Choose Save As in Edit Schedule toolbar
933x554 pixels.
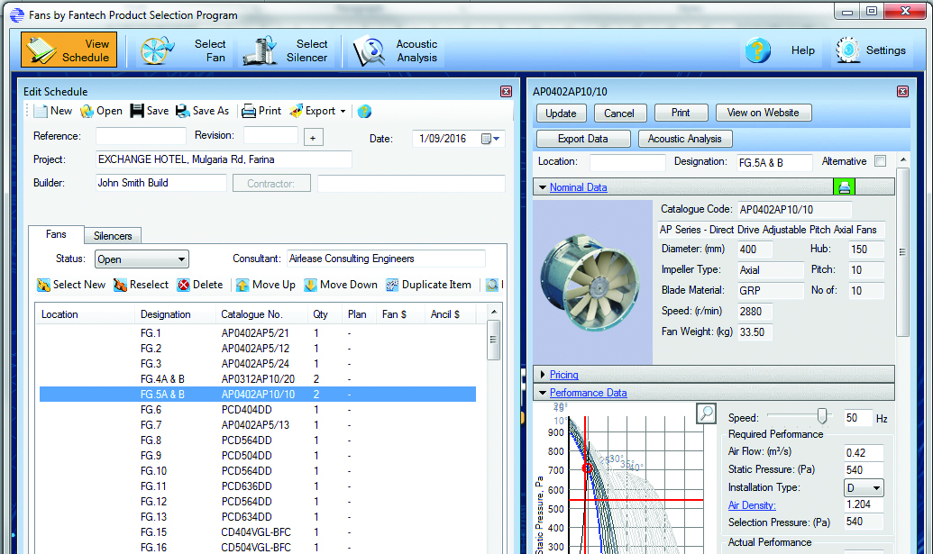[202, 111]
